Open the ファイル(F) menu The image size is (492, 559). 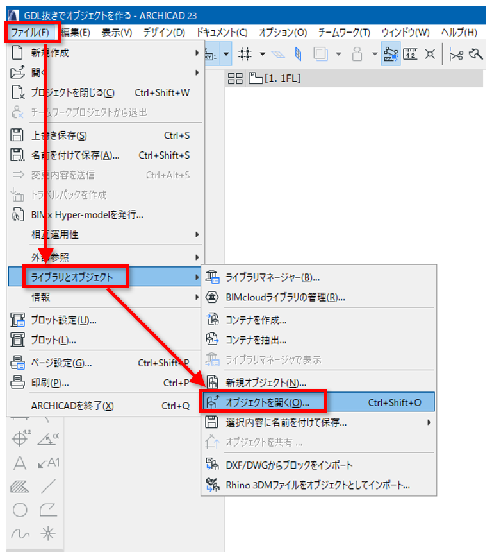(x=30, y=33)
